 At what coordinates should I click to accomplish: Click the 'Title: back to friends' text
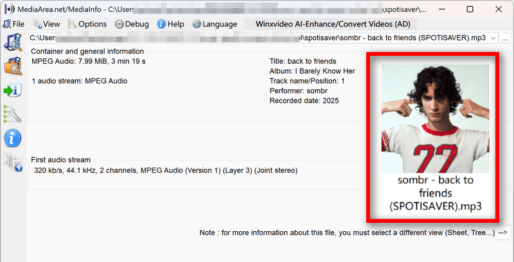pyautogui.click(x=303, y=61)
